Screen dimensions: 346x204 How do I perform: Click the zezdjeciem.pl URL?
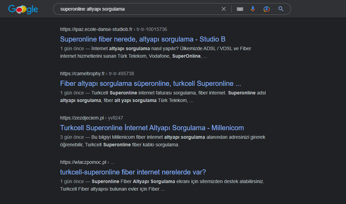82,118
